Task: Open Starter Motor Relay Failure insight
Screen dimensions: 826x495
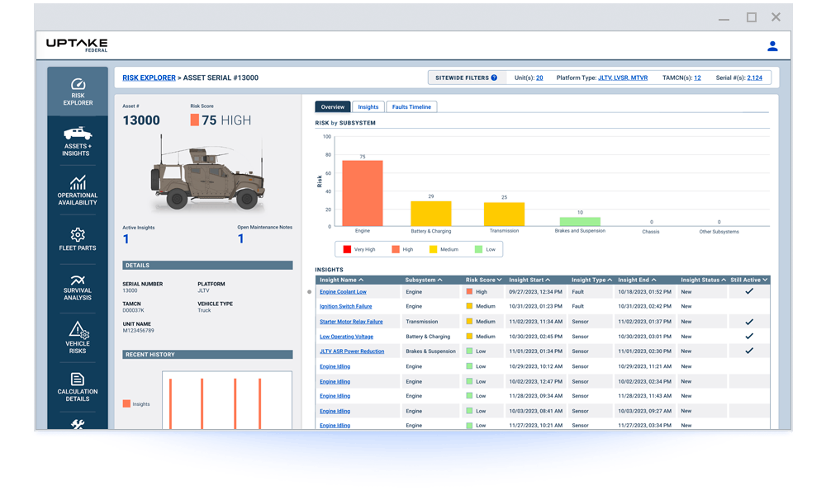Action: coord(351,322)
